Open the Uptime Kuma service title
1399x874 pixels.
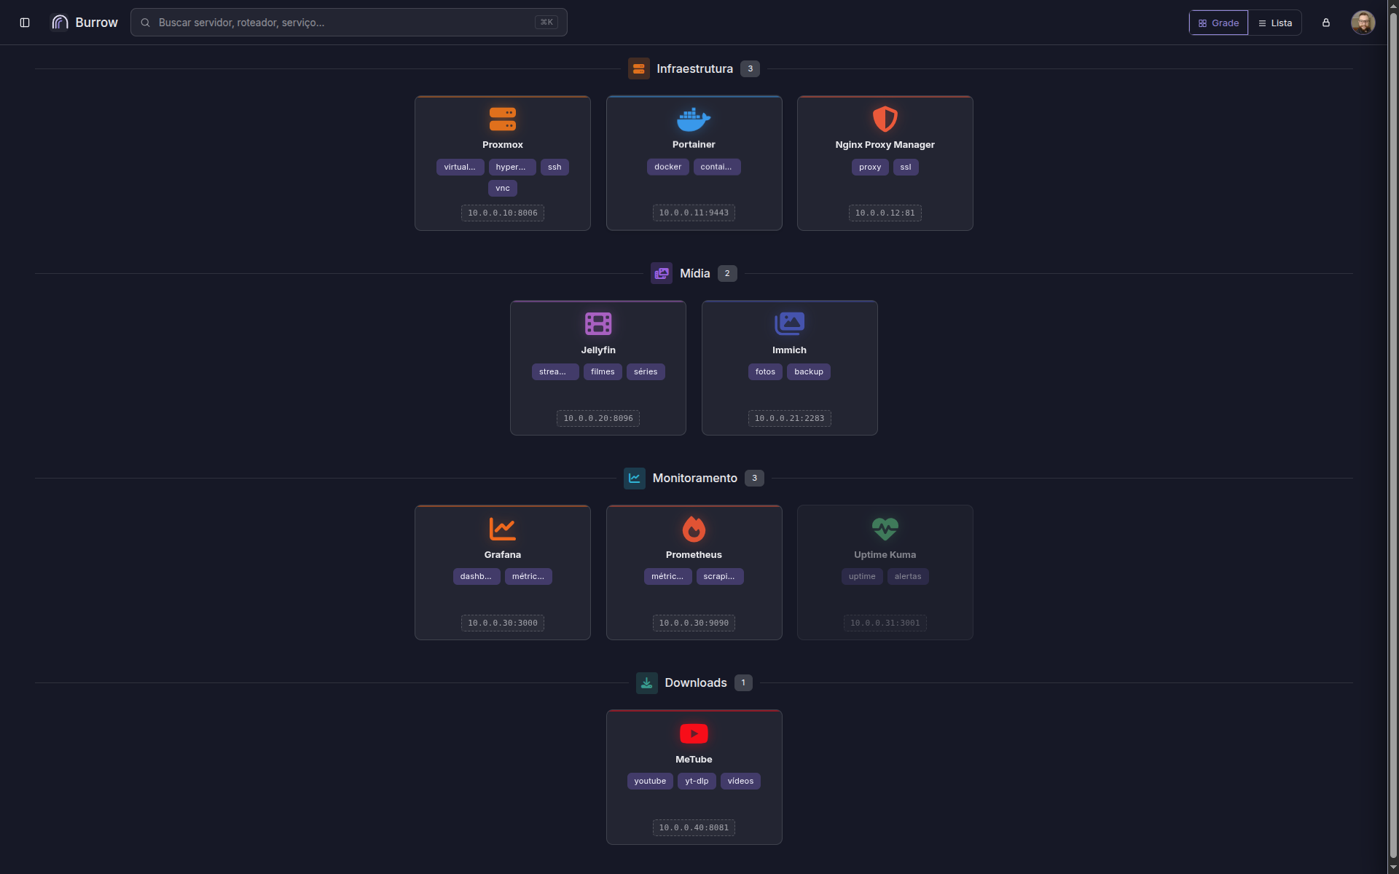[x=885, y=555]
